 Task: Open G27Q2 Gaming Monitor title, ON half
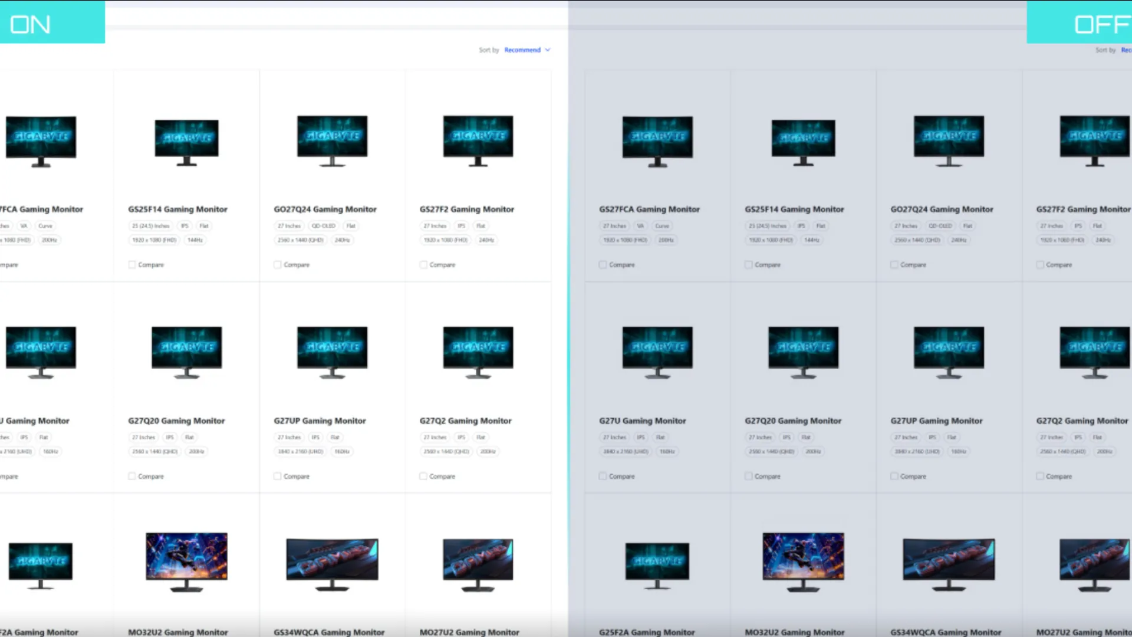coord(465,421)
